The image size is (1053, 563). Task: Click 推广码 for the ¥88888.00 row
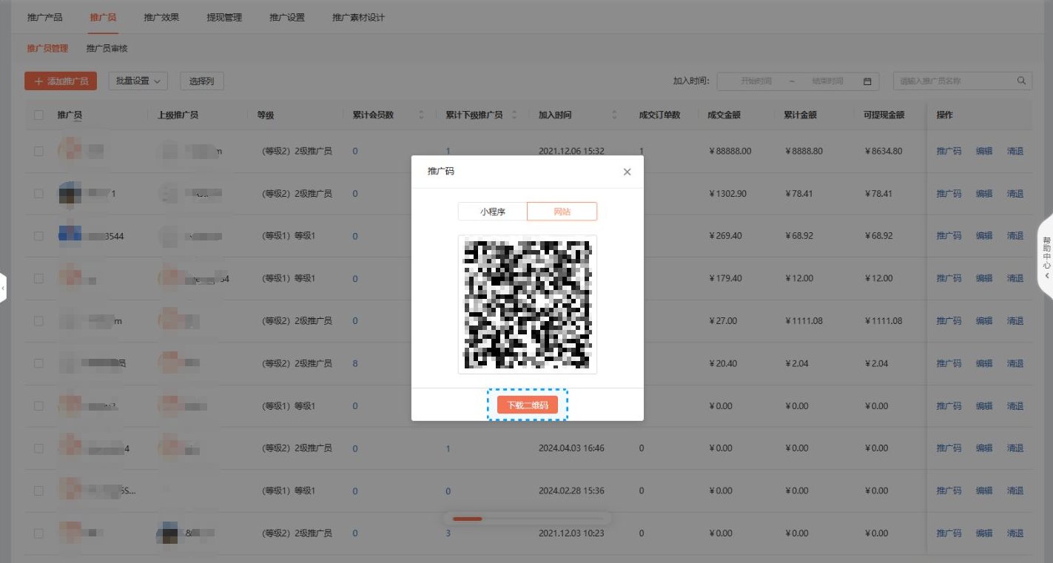[x=949, y=151]
